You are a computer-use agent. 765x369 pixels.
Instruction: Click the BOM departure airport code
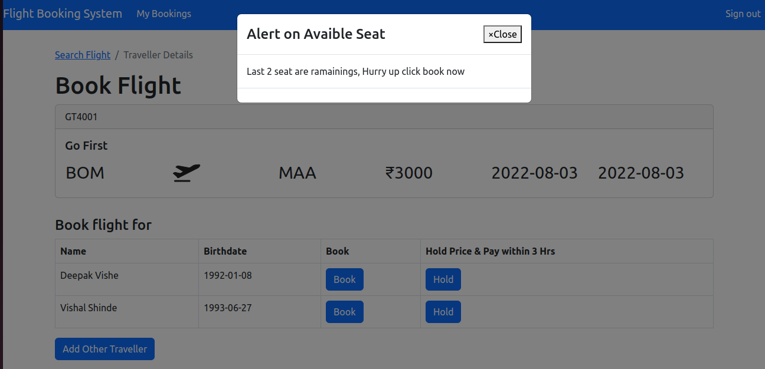pyautogui.click(x=85, y=173)
